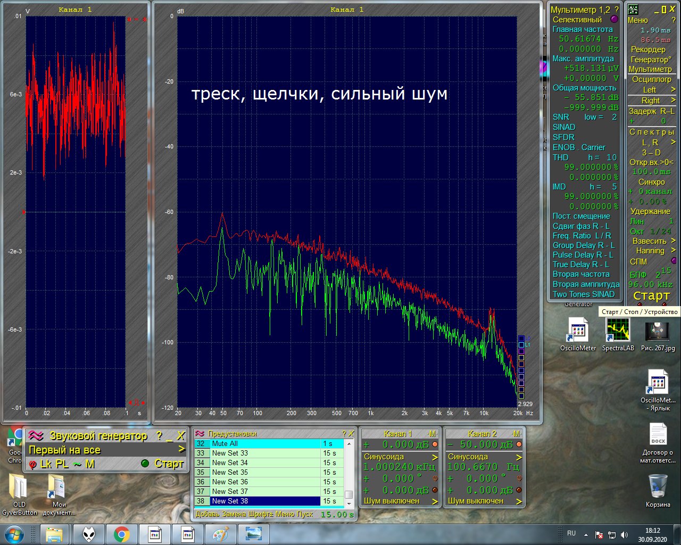Toggle Канал 1 level orange indicator
This screenshot has height=545, width=681.
(435, 444)
